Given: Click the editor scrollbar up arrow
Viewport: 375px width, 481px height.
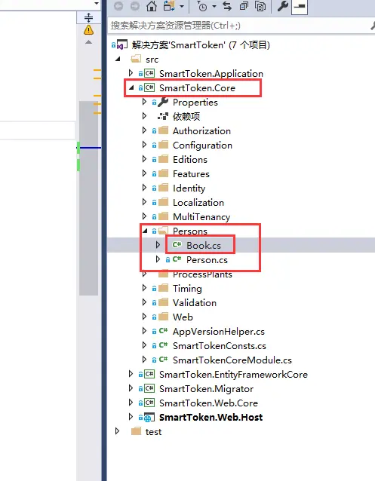Looking at the screenshot, I should tap(88, 42).
